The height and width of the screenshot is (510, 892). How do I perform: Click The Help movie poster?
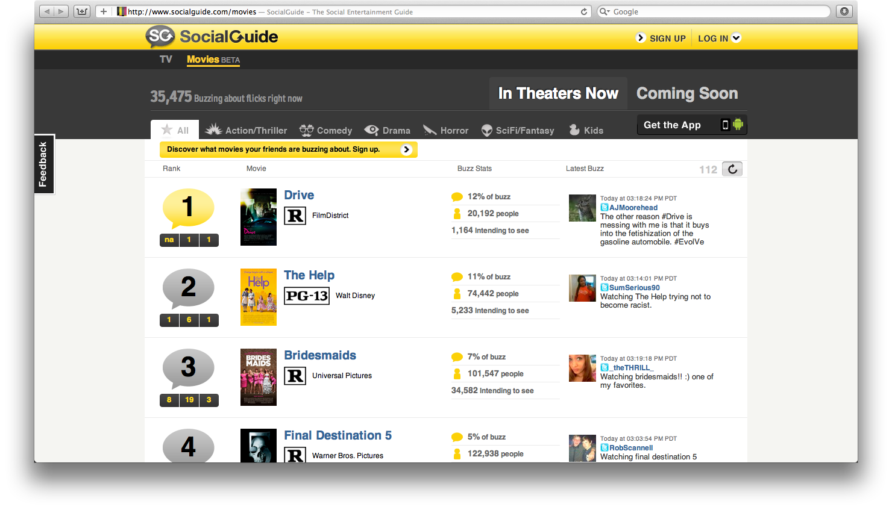[x=259, y=297]
